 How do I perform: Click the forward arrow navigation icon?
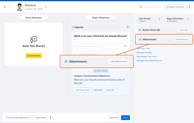10,7
